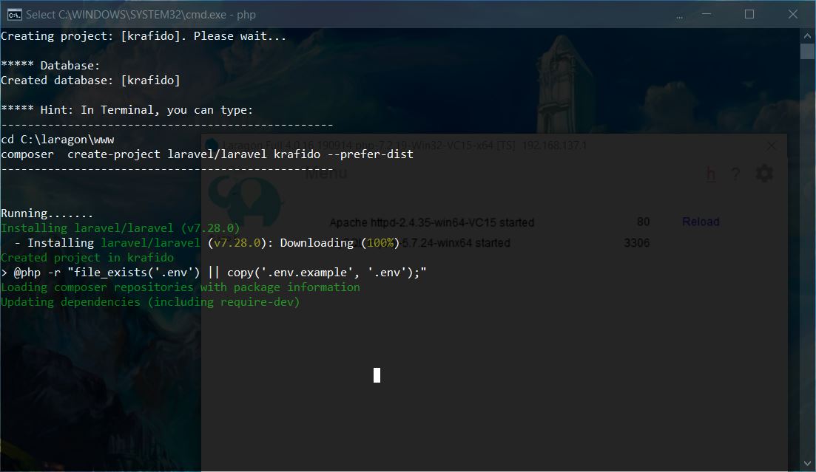Viewport: 816px width, 472px height.
Task: Minimize the cmd.exe window
Action: tap(707, 14)
